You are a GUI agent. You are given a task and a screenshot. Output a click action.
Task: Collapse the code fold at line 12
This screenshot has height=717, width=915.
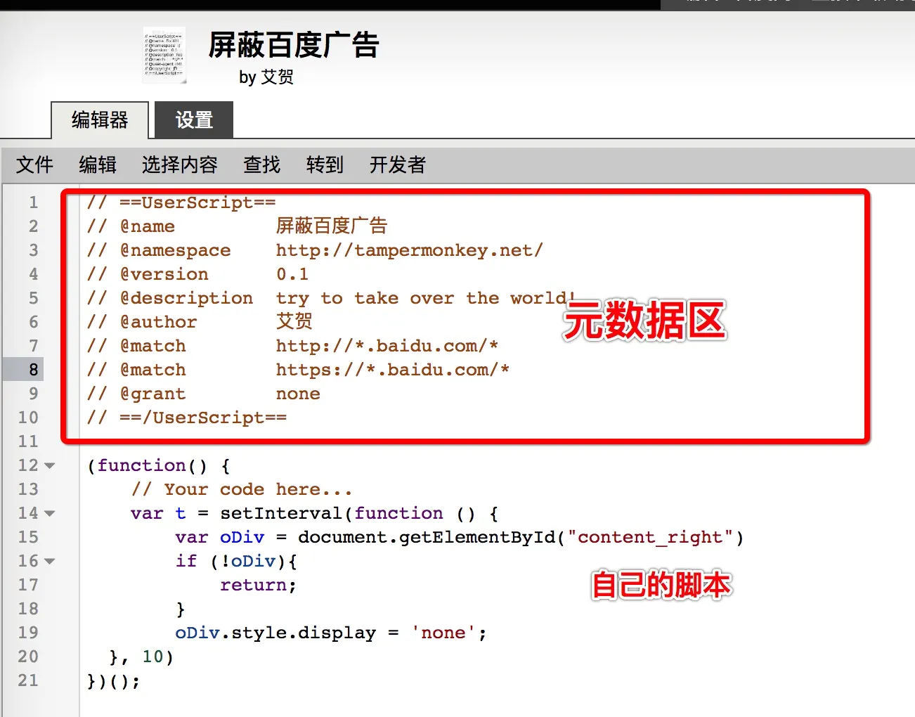[x=49, y=466]
